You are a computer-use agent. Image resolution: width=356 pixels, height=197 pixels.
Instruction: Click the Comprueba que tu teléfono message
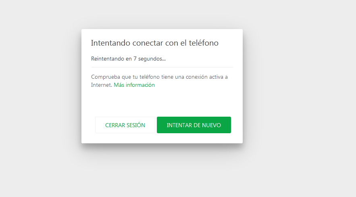159,81
